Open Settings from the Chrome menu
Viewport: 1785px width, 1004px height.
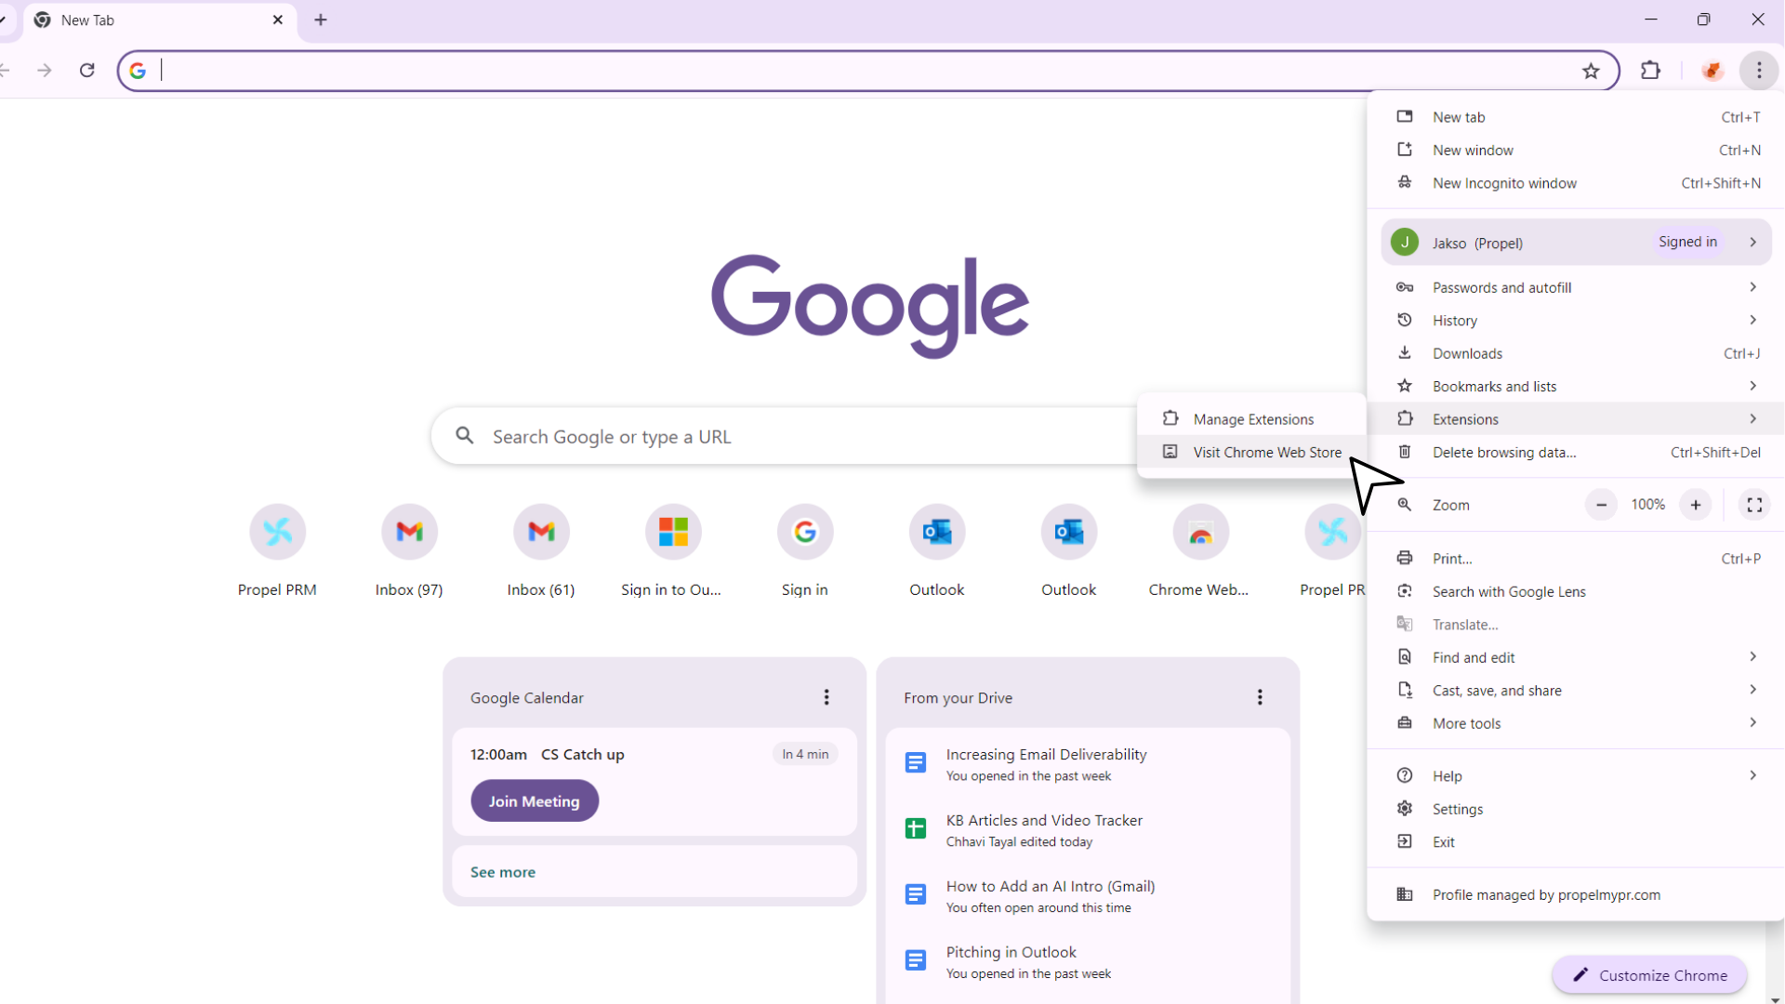(1576, 809)
